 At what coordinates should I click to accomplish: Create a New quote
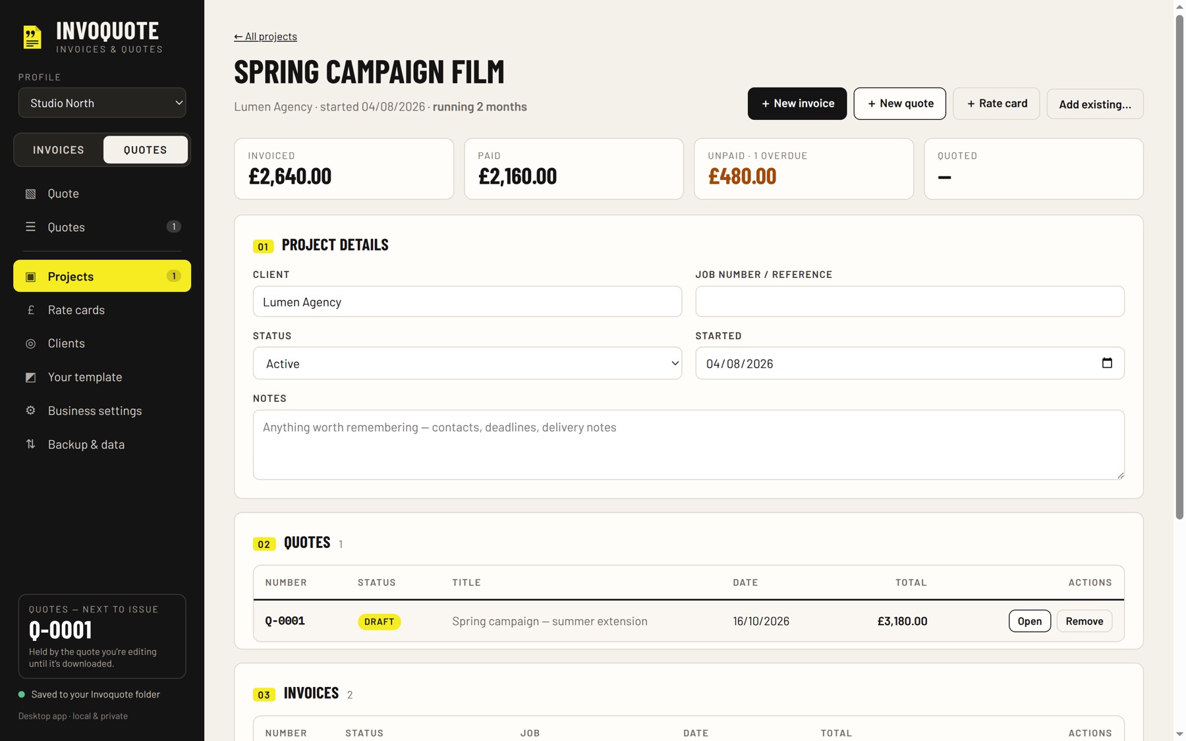pos(899,103)
